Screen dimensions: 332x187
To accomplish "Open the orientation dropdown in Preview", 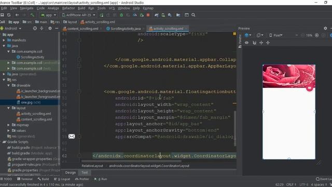I will pyautogui.click(x=260, y=35).
